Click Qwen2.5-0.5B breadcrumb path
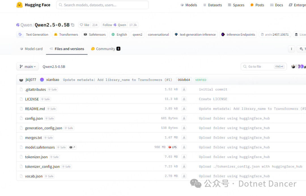The width and height of the screenshot is (306, 196). point(54,67)
